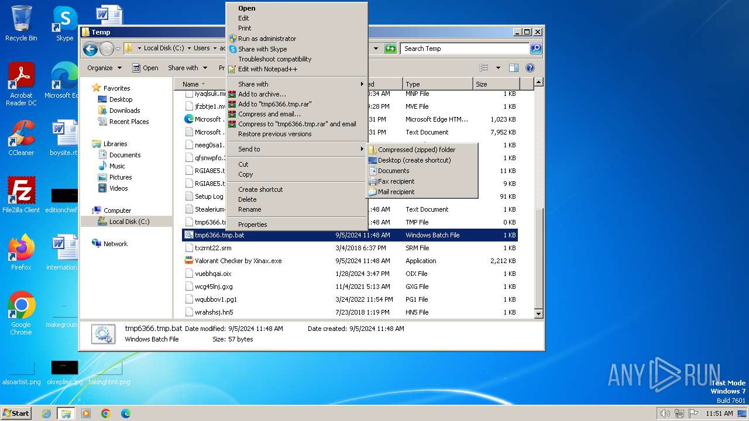Choose Rename from the context menu
The height and width of the screenshot is (421, 749).
click(297, 209)
